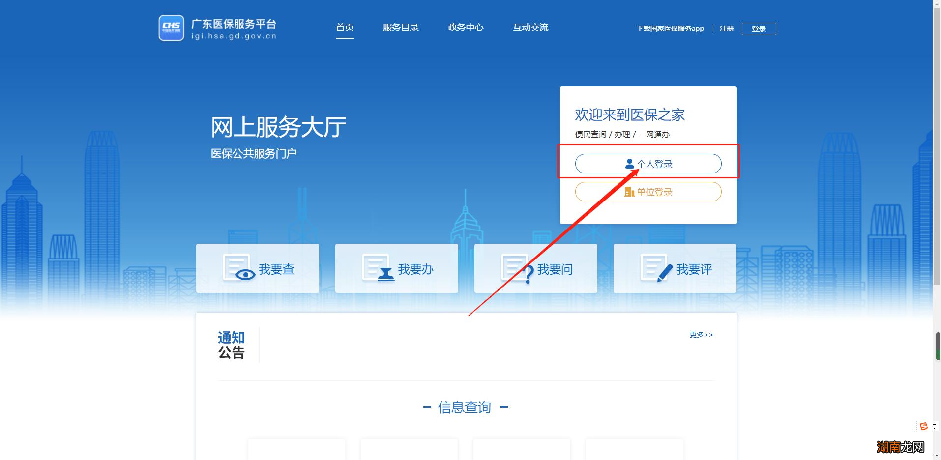Screen dimensions: 941x460
Task: Expand announcements via the 更多>> link
Action: point(701,335)
